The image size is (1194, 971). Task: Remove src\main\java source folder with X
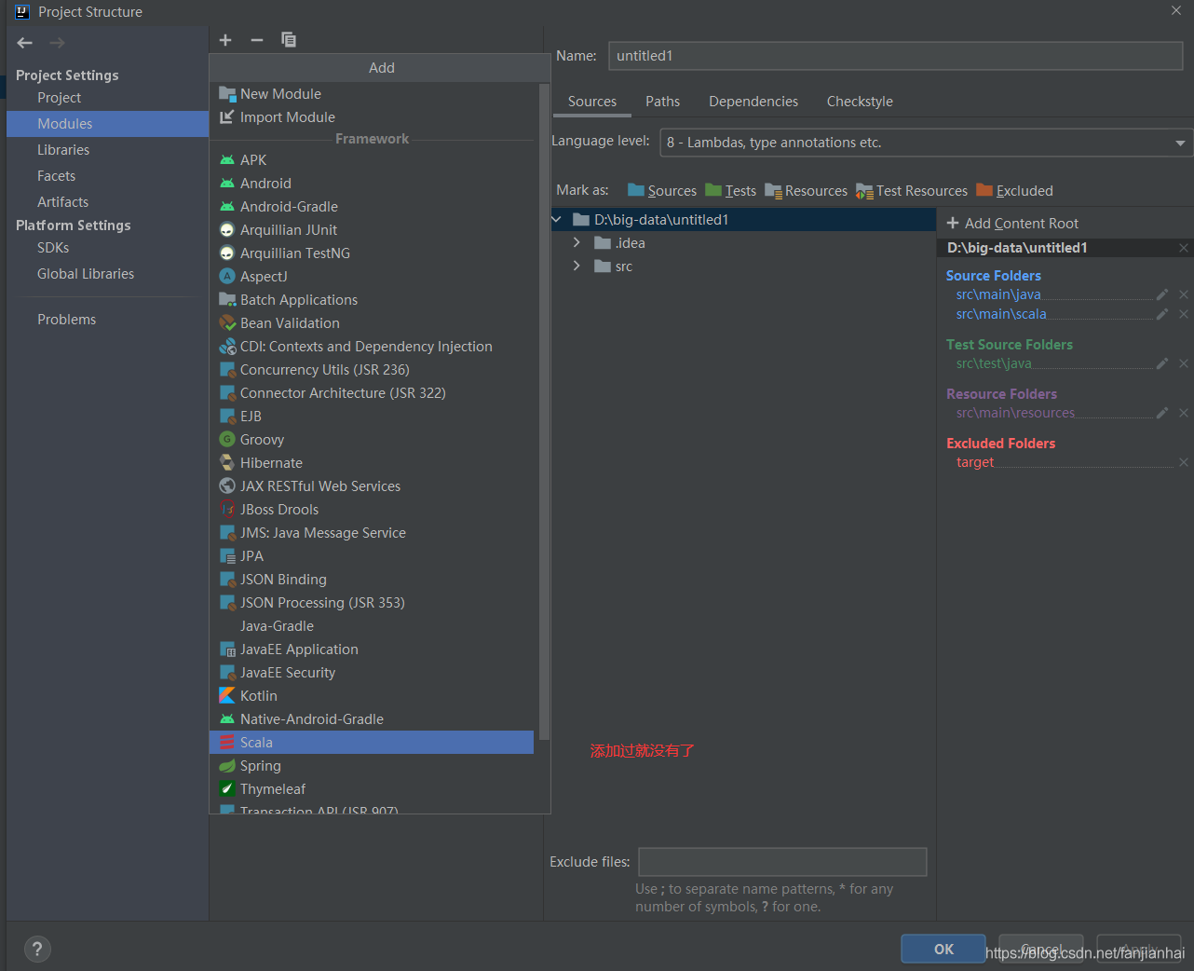[1184, 294]
